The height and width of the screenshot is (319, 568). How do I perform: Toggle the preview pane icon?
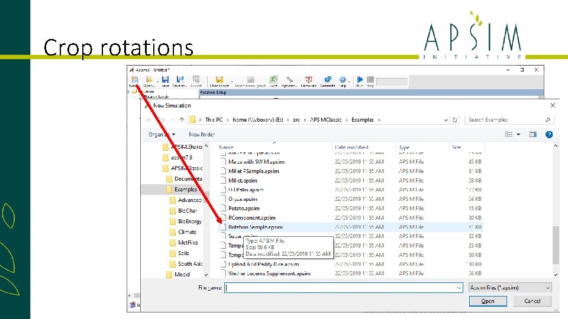[533, 135]
